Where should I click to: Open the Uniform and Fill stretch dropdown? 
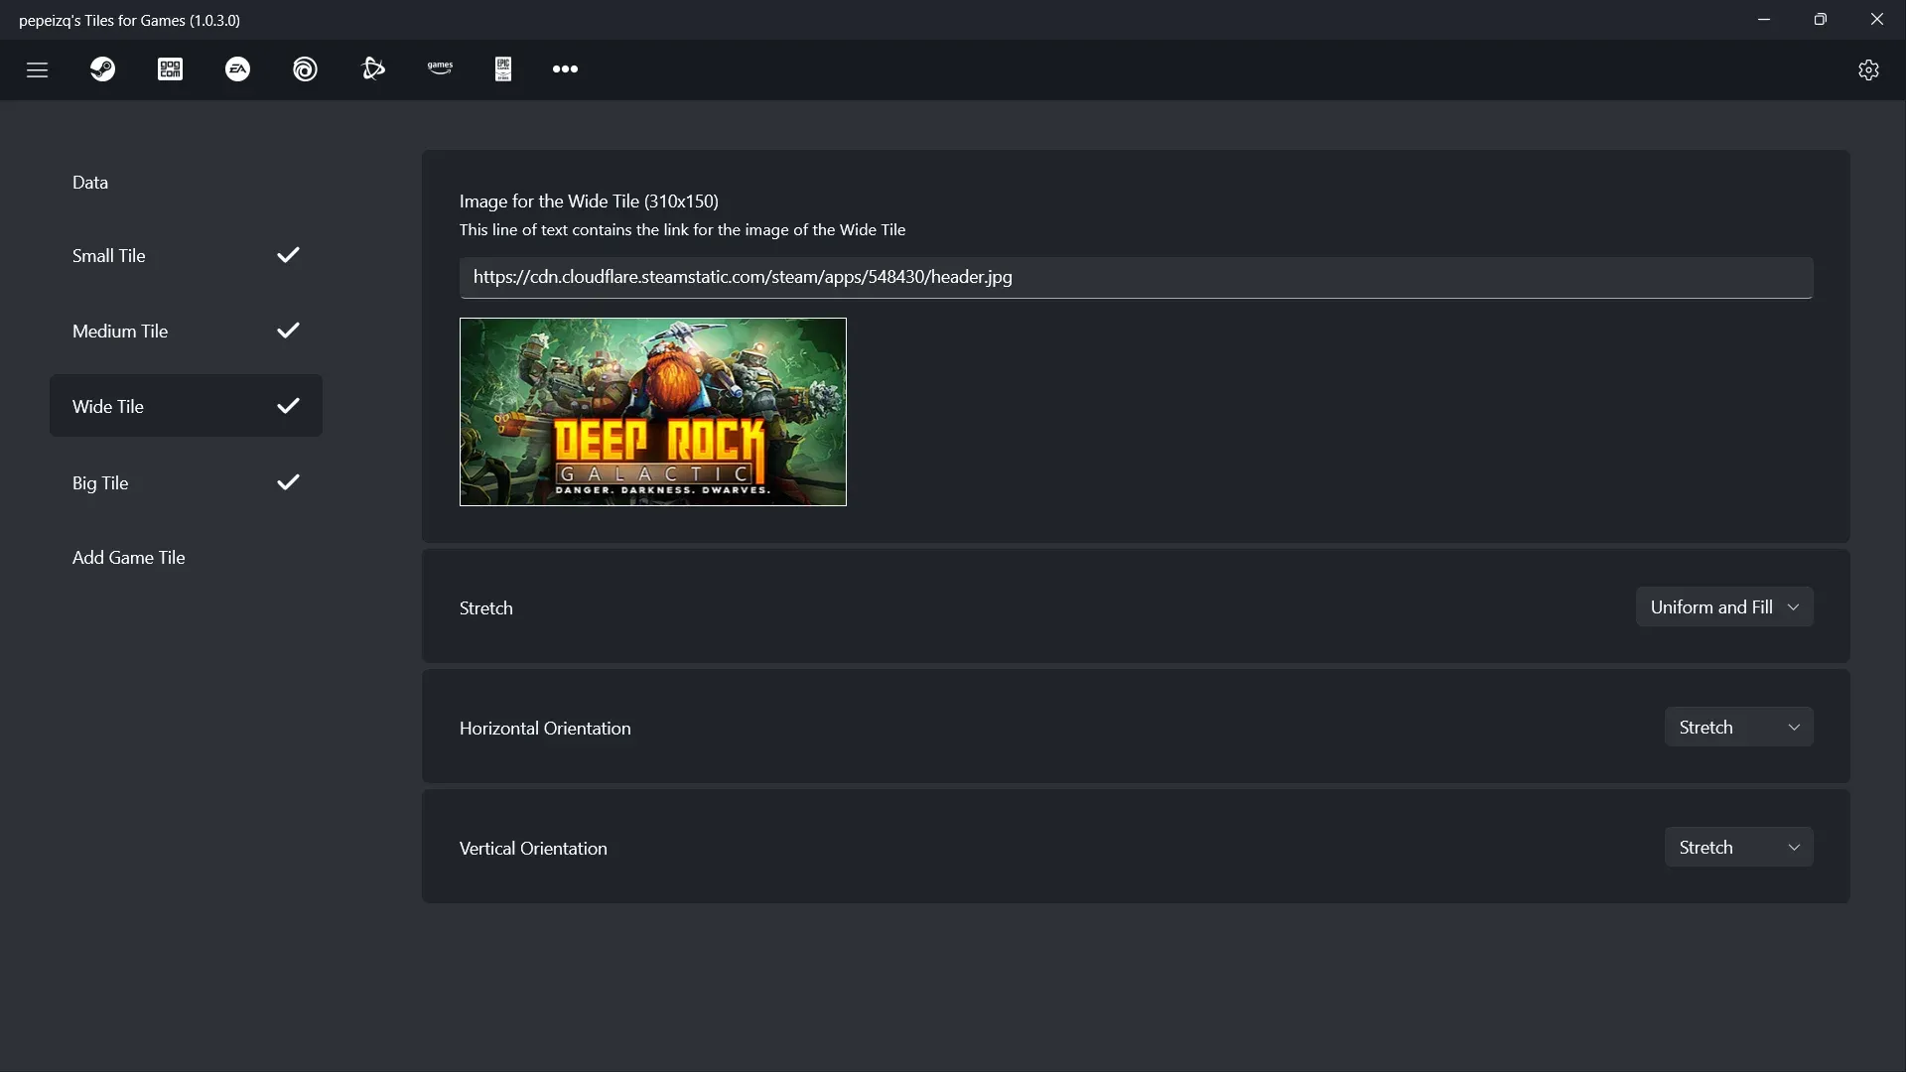point(1724,607)
